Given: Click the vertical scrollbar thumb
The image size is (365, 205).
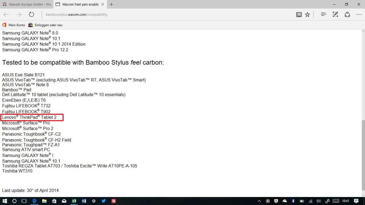Looking at the screenshot, I should click(363, 155).
